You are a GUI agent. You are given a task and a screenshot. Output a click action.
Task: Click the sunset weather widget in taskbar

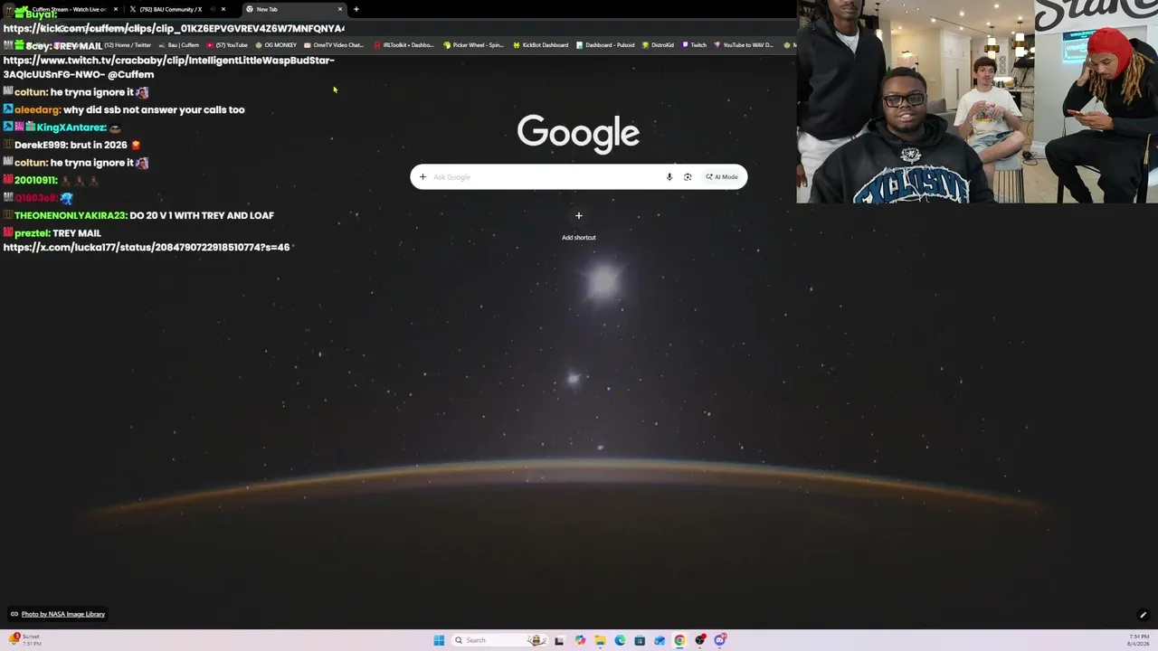(25, 639)
